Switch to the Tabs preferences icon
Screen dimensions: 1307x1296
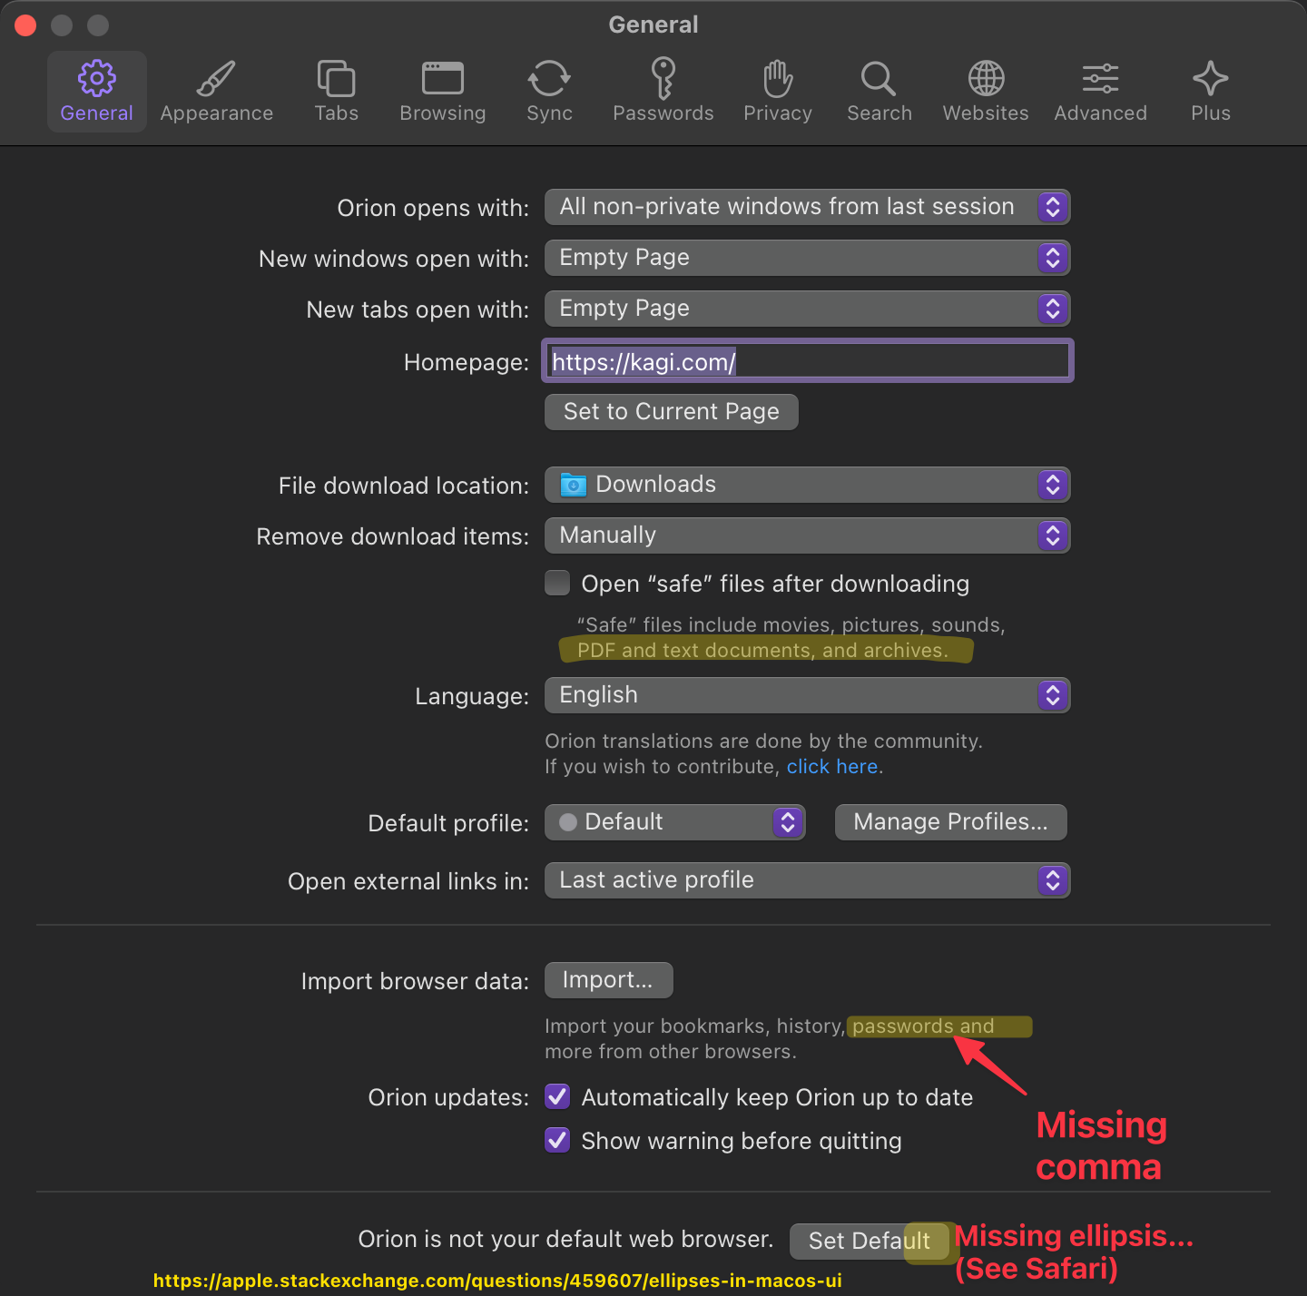(x=336, y=92)
